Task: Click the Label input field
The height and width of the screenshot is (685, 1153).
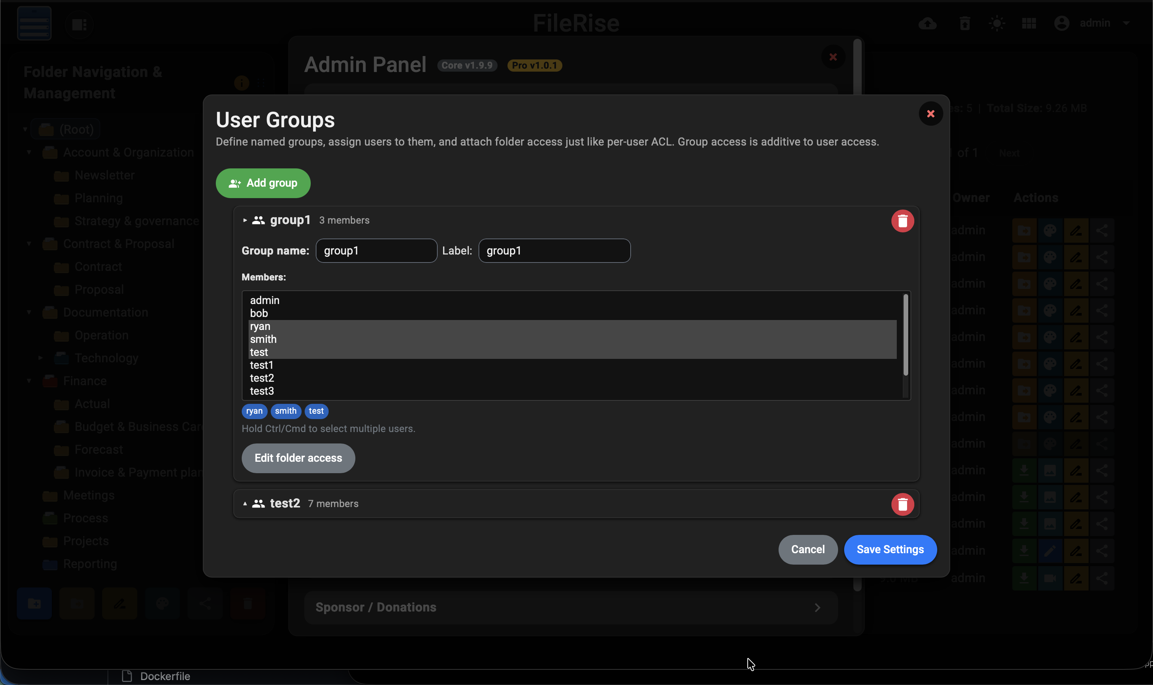Action: point(554,251)
